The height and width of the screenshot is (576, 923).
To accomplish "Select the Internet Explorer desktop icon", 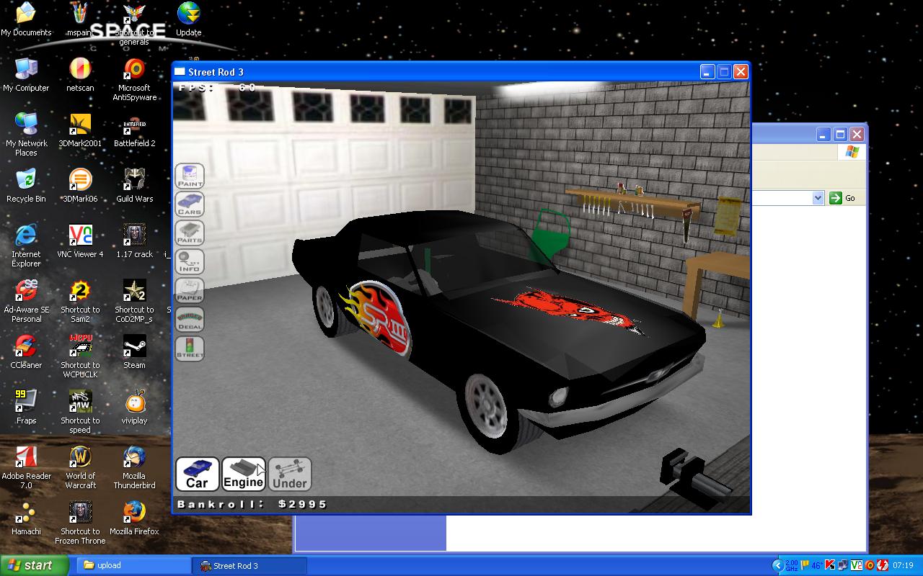I will coord(26,246).
